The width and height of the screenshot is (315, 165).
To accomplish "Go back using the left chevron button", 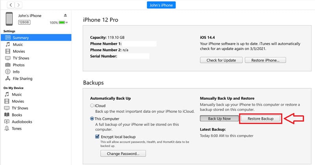I will [x=11, y=5].
